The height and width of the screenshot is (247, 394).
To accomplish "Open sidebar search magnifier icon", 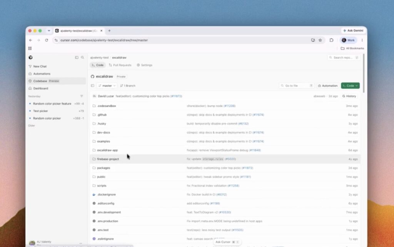I will pyautogui.click(x=82, y=57).
